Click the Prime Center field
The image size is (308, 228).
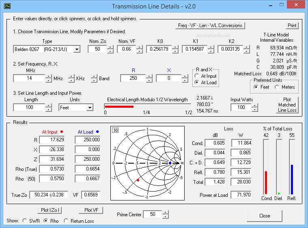click(153, 214)
